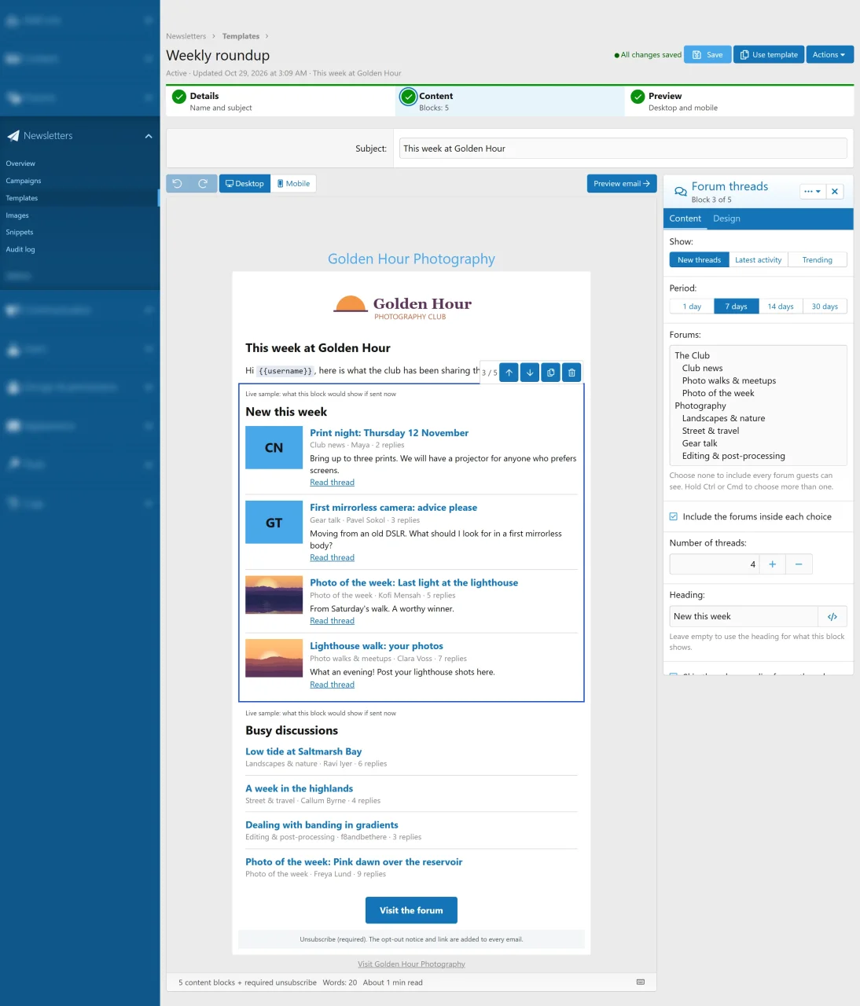Click the Preview step checkmark icon

click(638, 97)
